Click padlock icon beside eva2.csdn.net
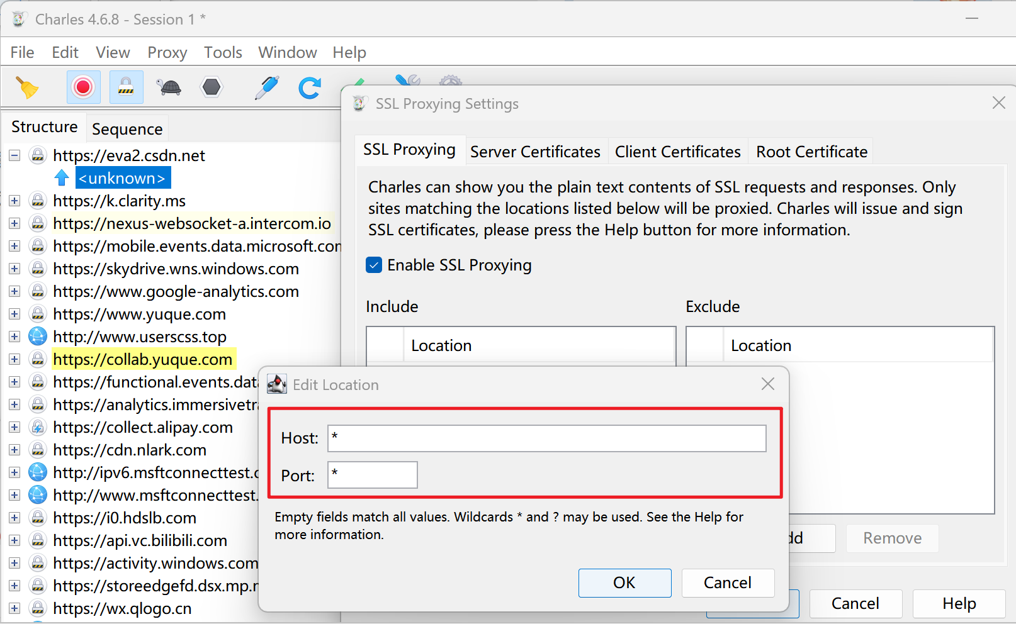 tap(38, 155)
